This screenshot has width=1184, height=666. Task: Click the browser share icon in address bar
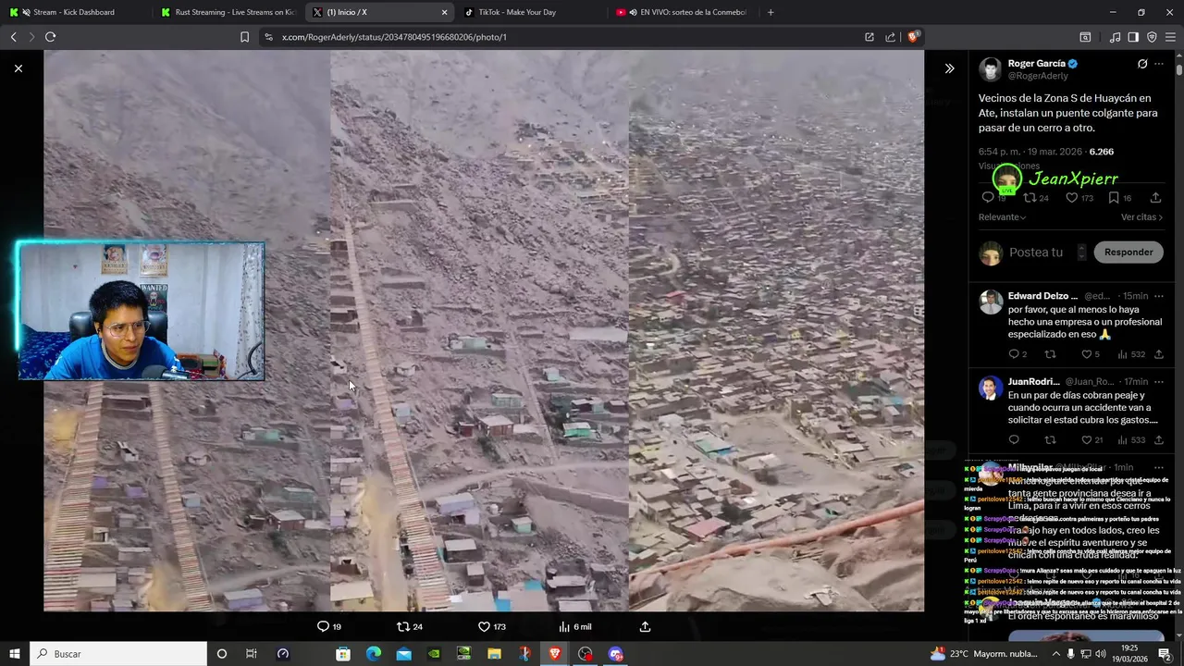tap(890, 37)
